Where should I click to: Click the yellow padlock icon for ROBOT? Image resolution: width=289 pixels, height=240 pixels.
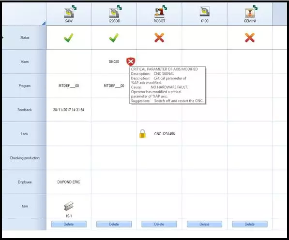[142, 134]
